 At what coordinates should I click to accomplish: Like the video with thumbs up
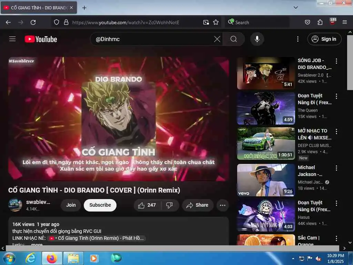[147, 205]
